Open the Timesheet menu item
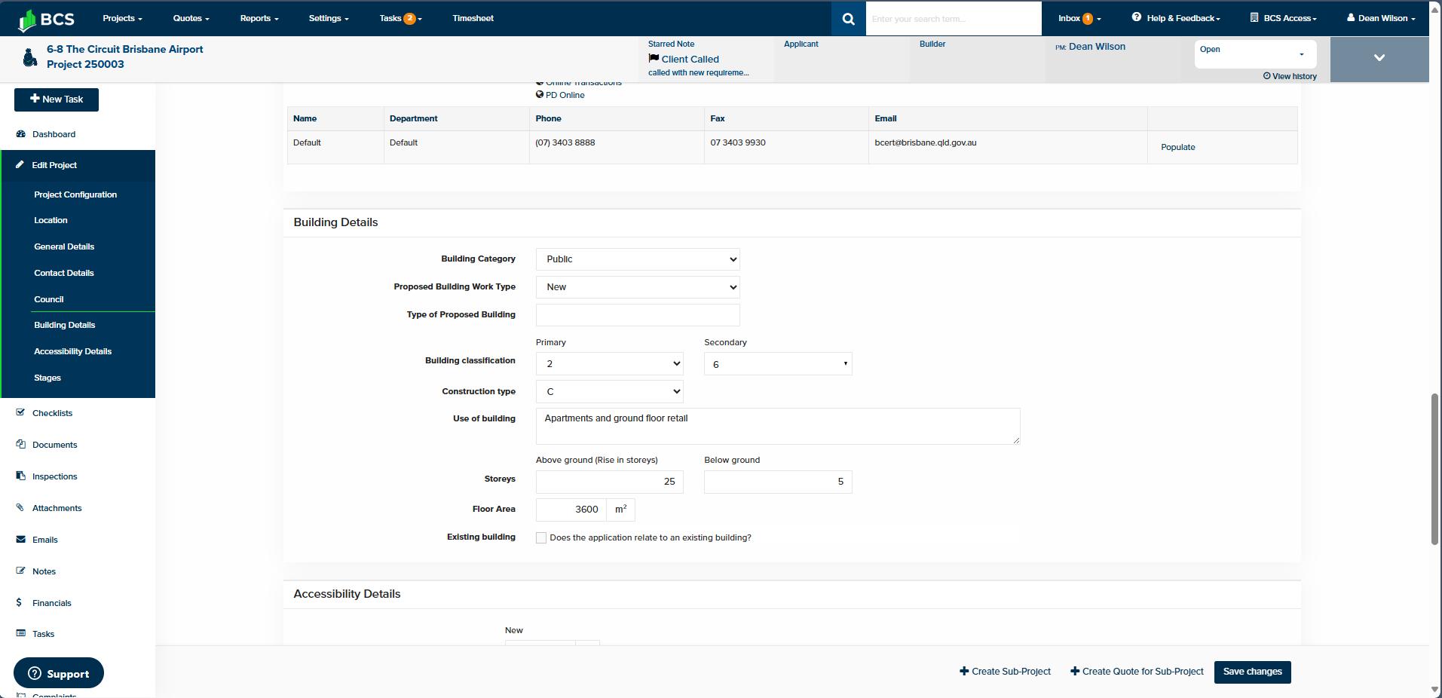Image resolution: width=1442 pixels, height=698 pixels. pyautogui.click(x=473, y=18)
